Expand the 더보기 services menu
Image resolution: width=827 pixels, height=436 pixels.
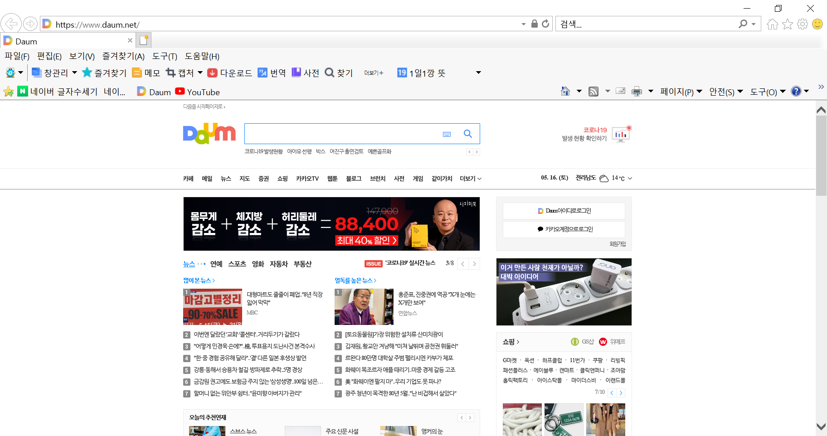(471, 179)
